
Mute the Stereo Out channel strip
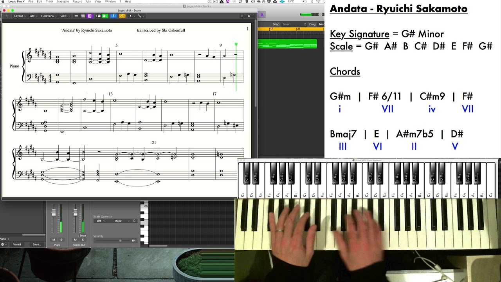75,240
